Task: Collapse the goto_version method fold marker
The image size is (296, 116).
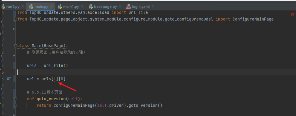Action: click(16, 99)
